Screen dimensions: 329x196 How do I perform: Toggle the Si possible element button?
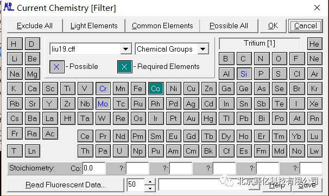[x=244, y=74]
